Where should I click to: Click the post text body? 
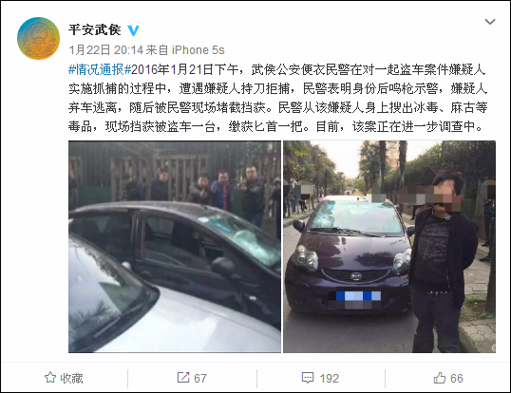pyautogui.click(x=277, y=98)
